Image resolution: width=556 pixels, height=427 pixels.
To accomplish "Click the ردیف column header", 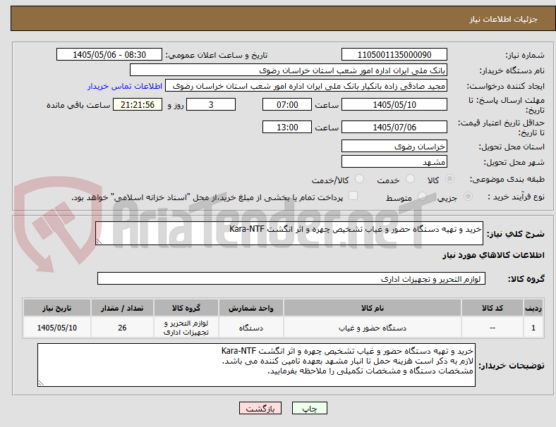I will click(x=533, y=308).
